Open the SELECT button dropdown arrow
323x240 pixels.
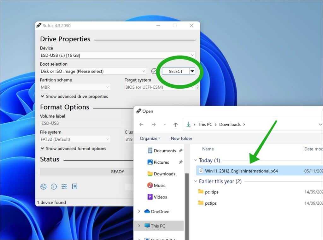pyautogui.click(x=192, y=71)
